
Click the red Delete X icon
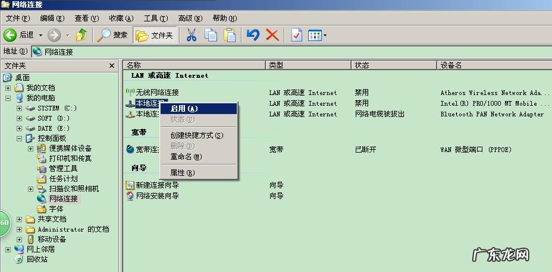point(272,35)
